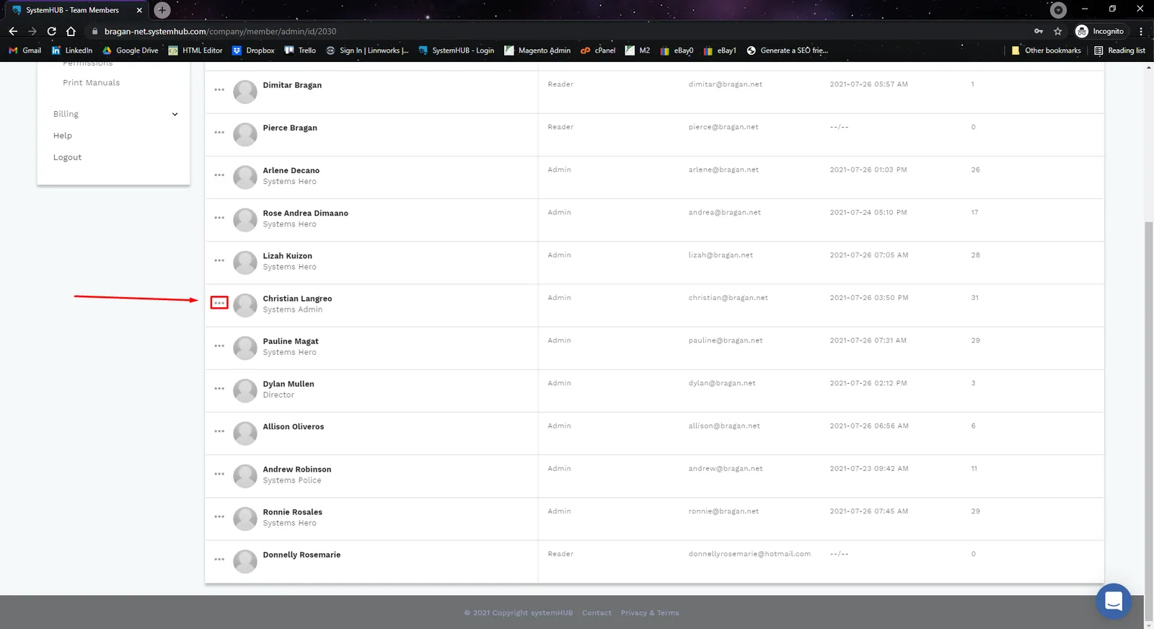Image resolution: width=1154 pixels, height=629 pixels.
Task: Select the name Andrew Robinson
Action: pyautogui.click(x=297, y=470)
